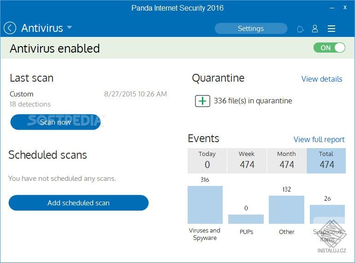Viewport: 355px width, 263px height.
Task: Click the green quarantine plus icon
Action: tap(202, 101)
